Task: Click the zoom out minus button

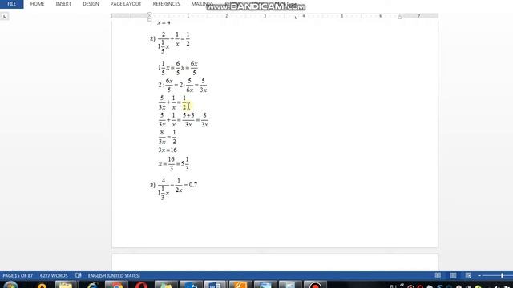Action: (479, 276)
